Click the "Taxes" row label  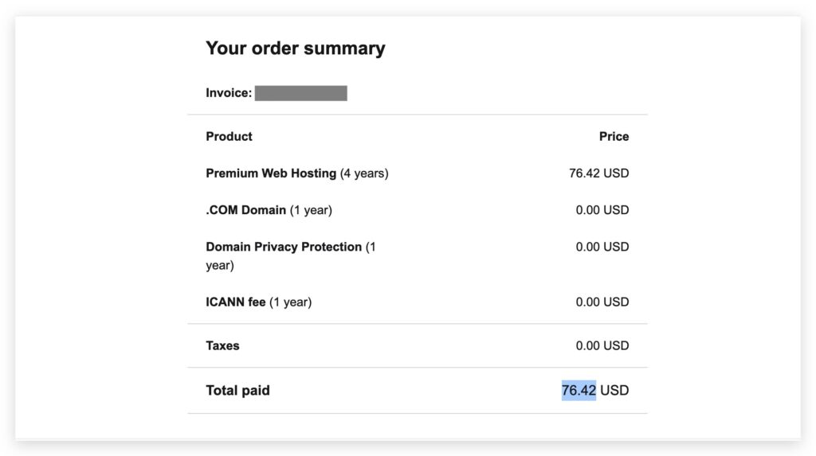[x=222, y=346]
